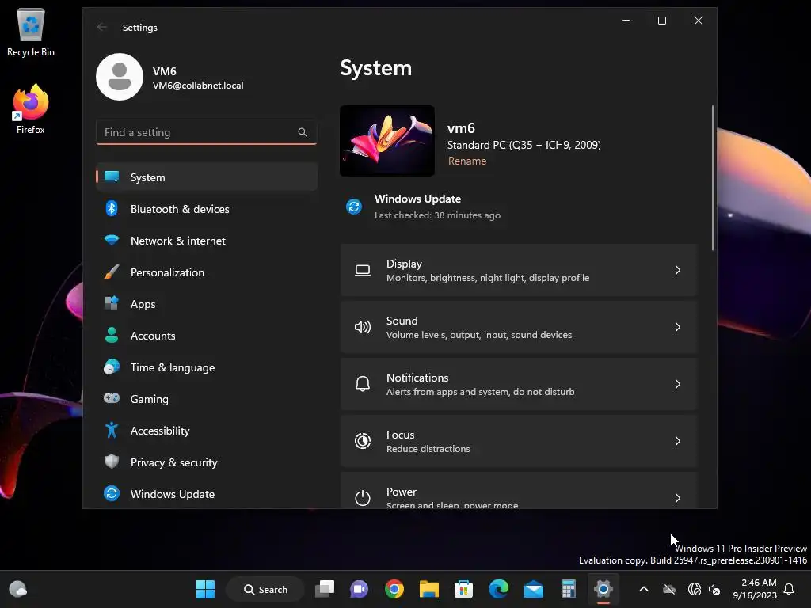This screenshot has width=811, height=608.
Task: Focus the Find a setting search box
Action: point(207,132)
